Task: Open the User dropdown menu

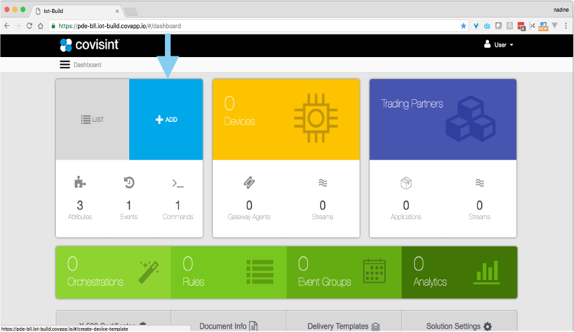Action: click(x=499, y=45)
